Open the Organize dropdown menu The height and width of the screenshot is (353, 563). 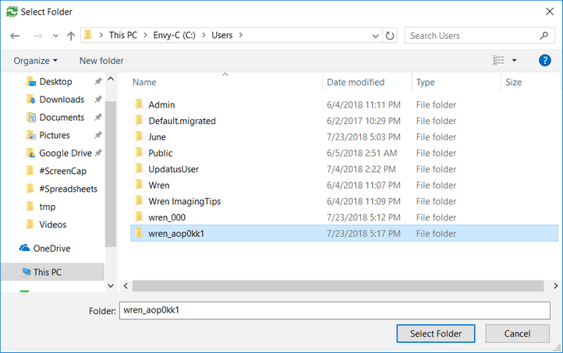[x=36, y=61]
